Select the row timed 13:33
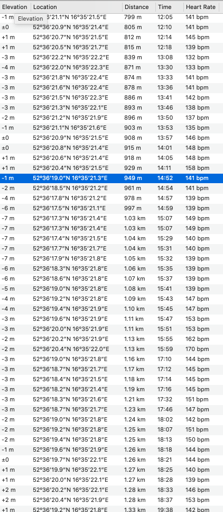The height and width of the screenshot is (512, 223). pos(111,77)
